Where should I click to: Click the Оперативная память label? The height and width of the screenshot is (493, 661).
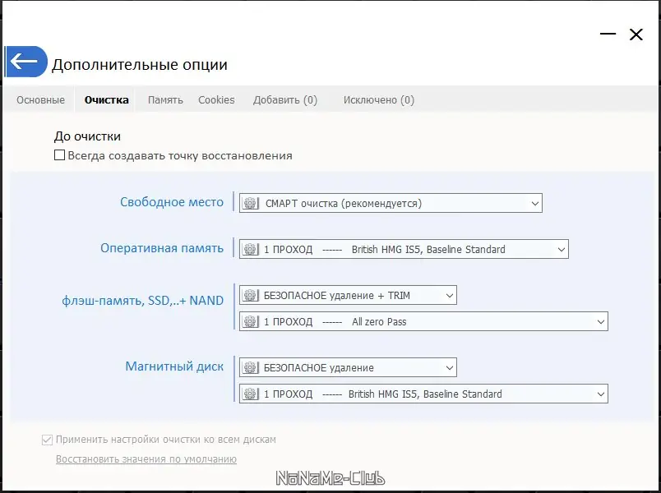(162, 248)
